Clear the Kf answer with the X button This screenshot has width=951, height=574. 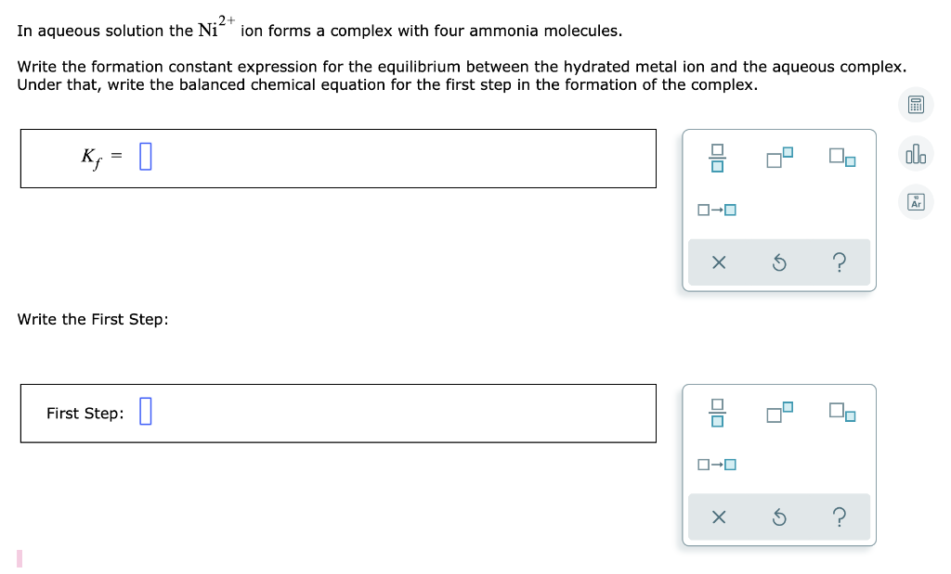(718, 262)
